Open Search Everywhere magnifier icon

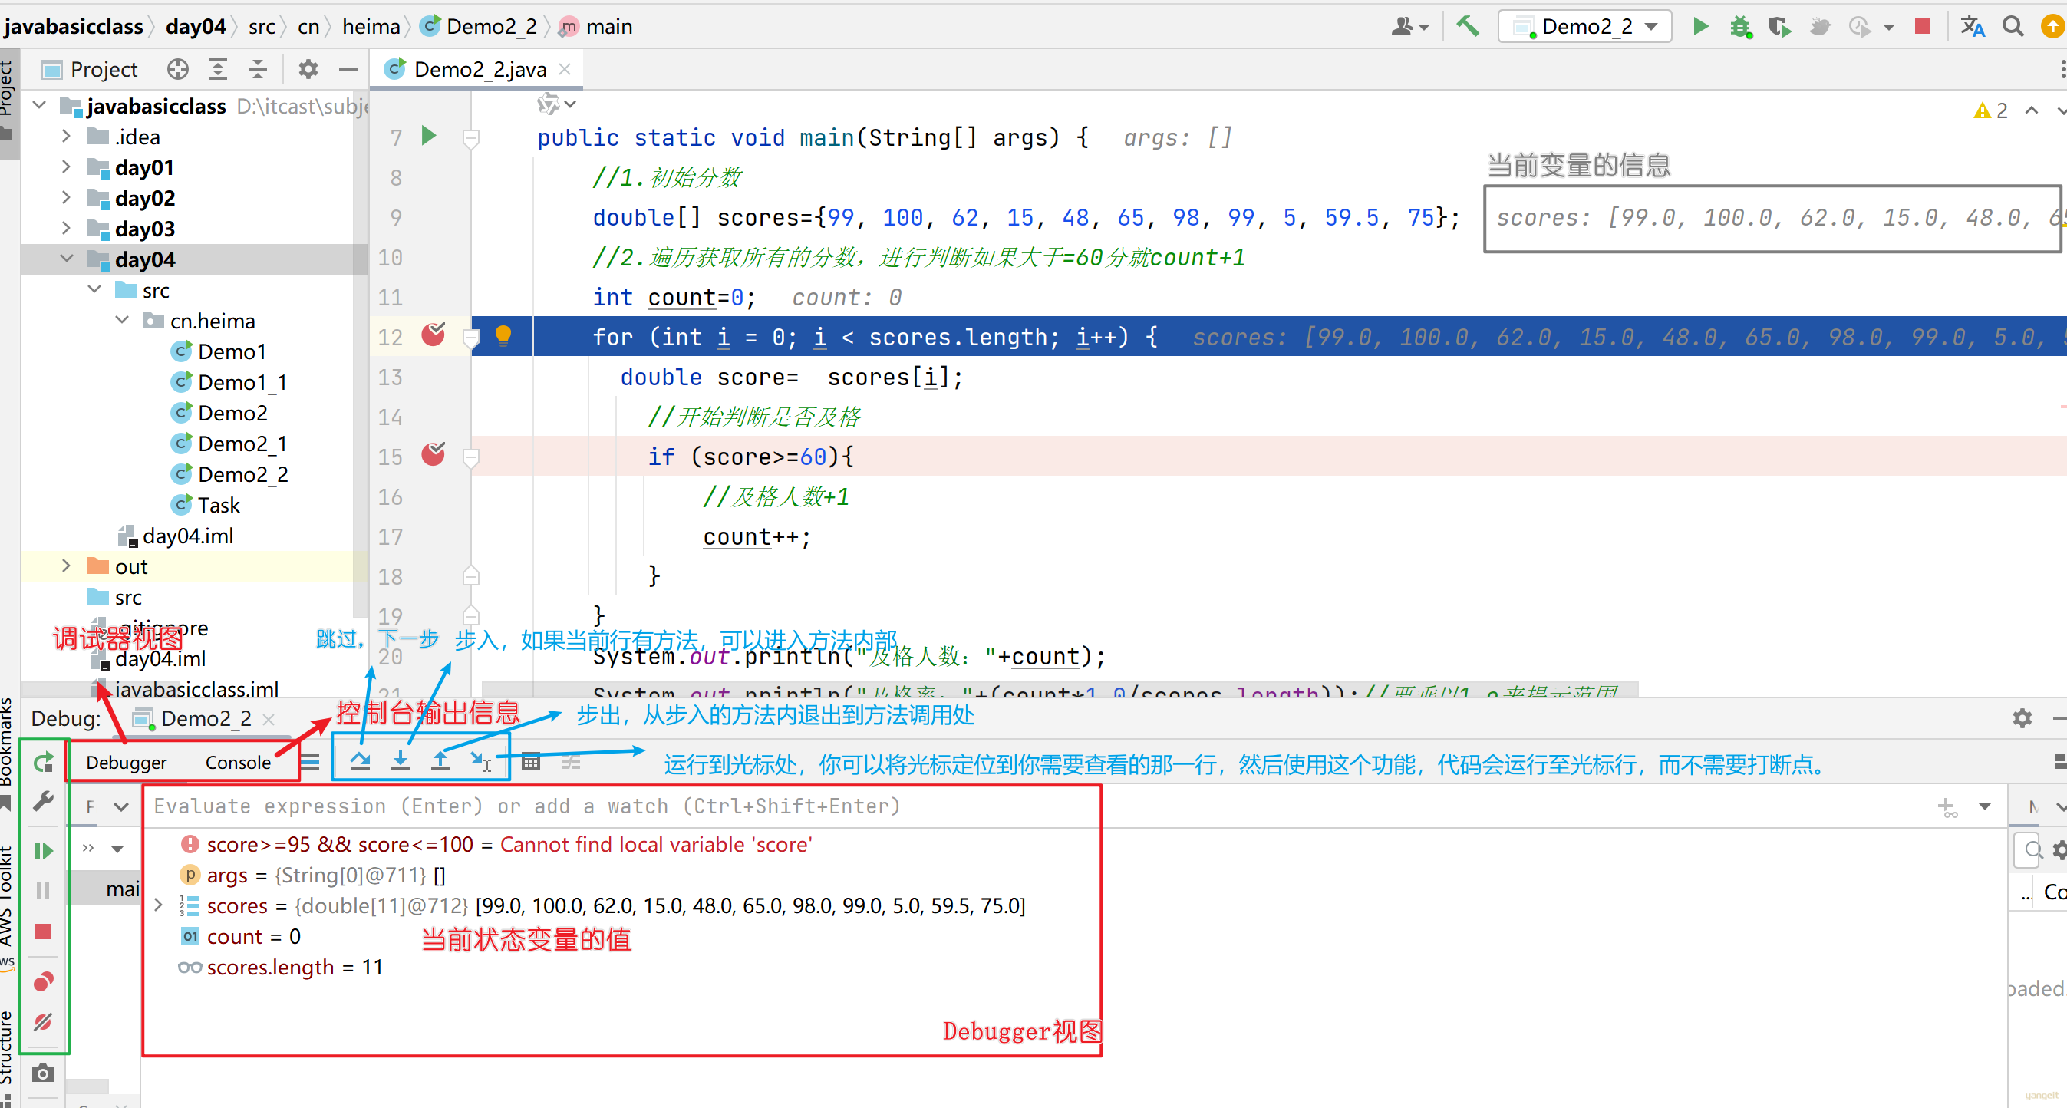click(2013, 27)
